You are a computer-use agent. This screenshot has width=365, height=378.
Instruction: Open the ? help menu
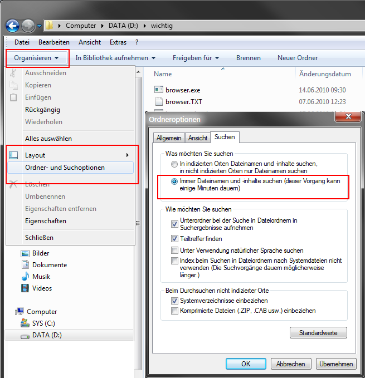(137, 42)
